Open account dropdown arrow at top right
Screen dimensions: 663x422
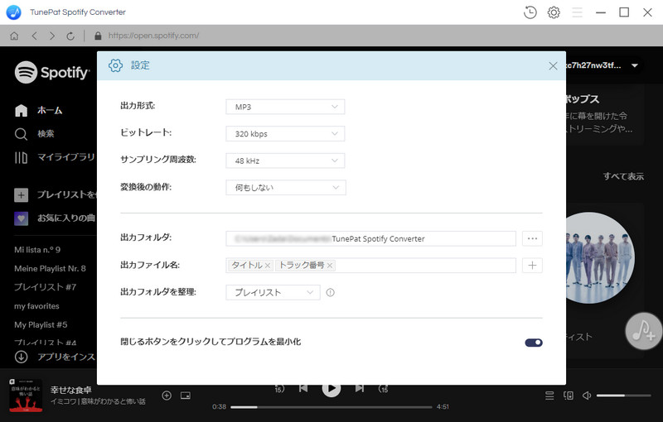(x=634, y=65)
